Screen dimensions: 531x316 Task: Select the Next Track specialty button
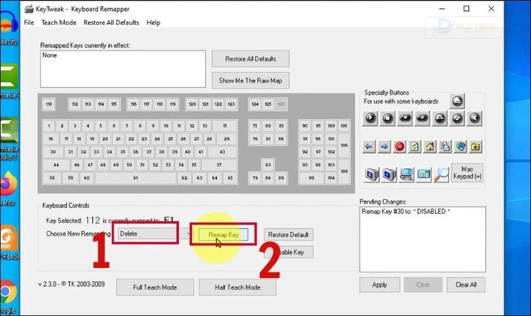point(422,118)
